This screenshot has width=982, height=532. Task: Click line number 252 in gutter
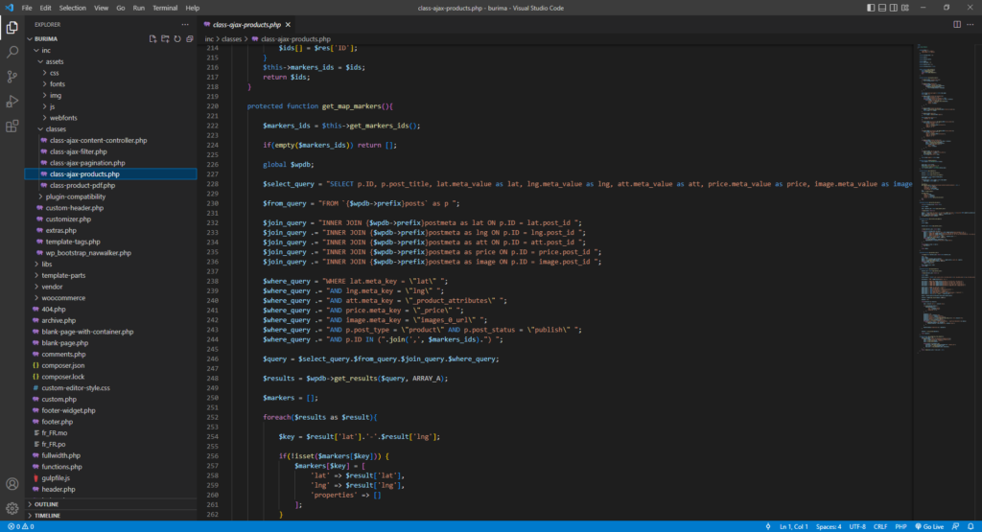[212, 418]
